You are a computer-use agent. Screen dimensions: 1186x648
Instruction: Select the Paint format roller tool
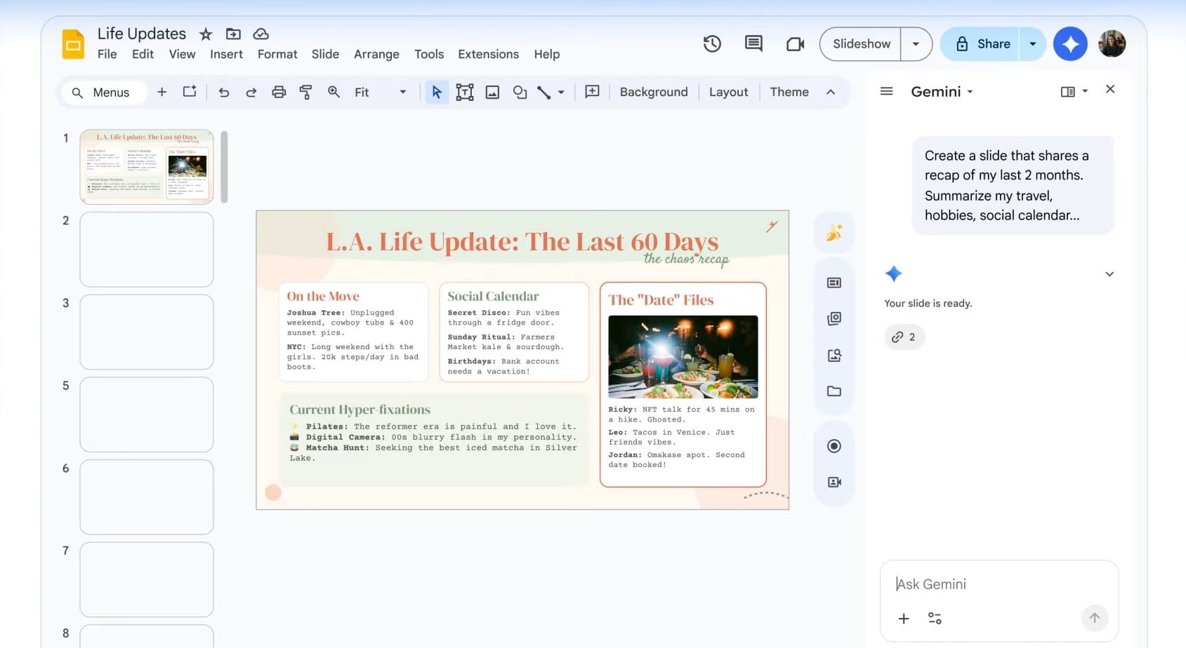[x=306, y=92]
